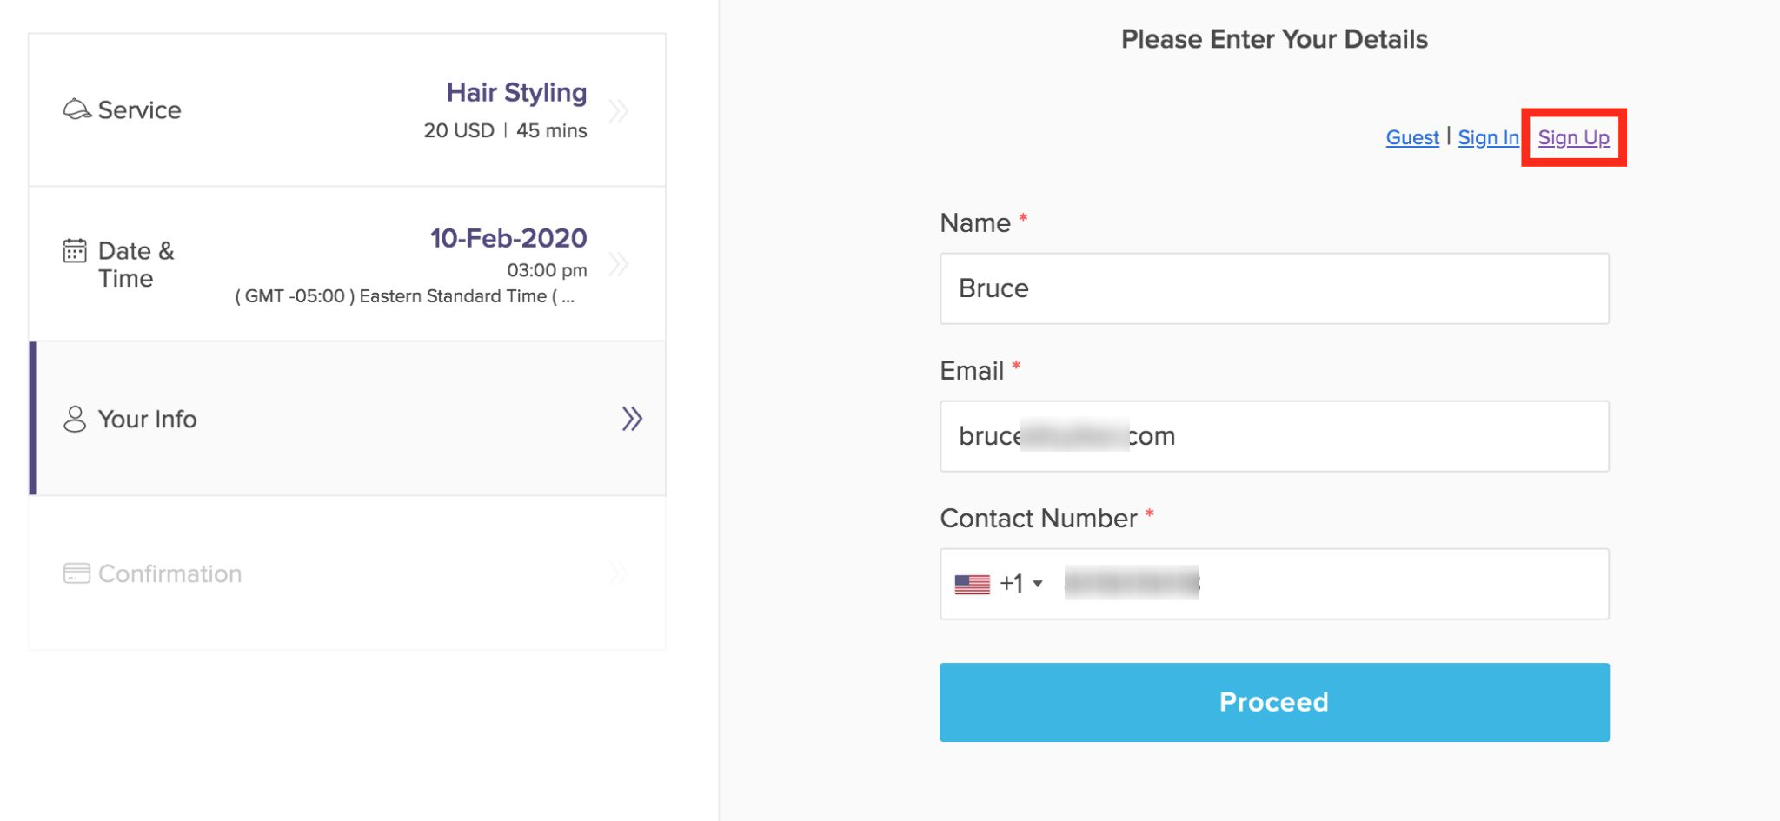Select the Your Info step
Screen dimensions: 1780x821
(x=348, y=419)
